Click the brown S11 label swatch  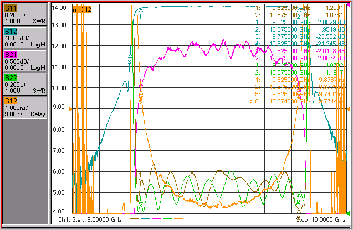[11, 8]
